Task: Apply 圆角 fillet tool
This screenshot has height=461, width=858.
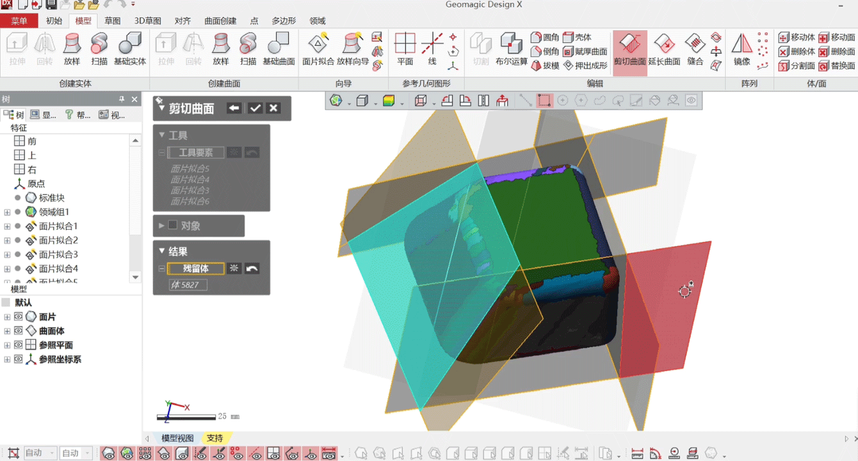Action: coord(545,37)
